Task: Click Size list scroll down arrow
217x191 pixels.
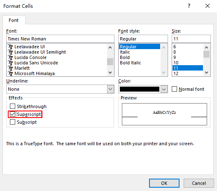Action: click(x=206, y=73)
